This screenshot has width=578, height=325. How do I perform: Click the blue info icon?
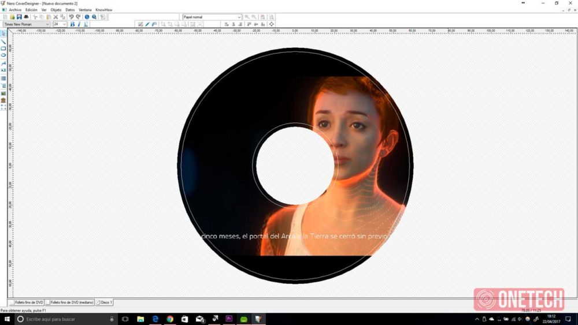[87, 17]
